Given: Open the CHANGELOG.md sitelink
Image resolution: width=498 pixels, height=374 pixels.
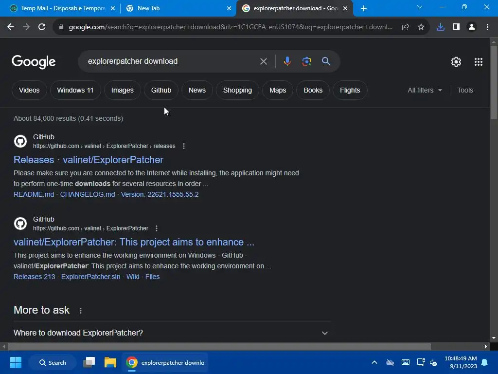Looking at the screenshot, I should point(88,194).
